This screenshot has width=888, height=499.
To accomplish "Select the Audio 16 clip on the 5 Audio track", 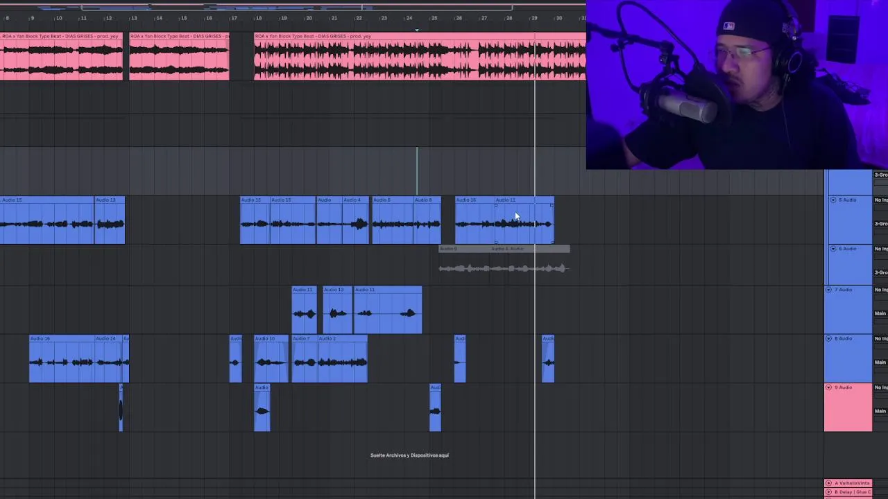I will 475,220.
